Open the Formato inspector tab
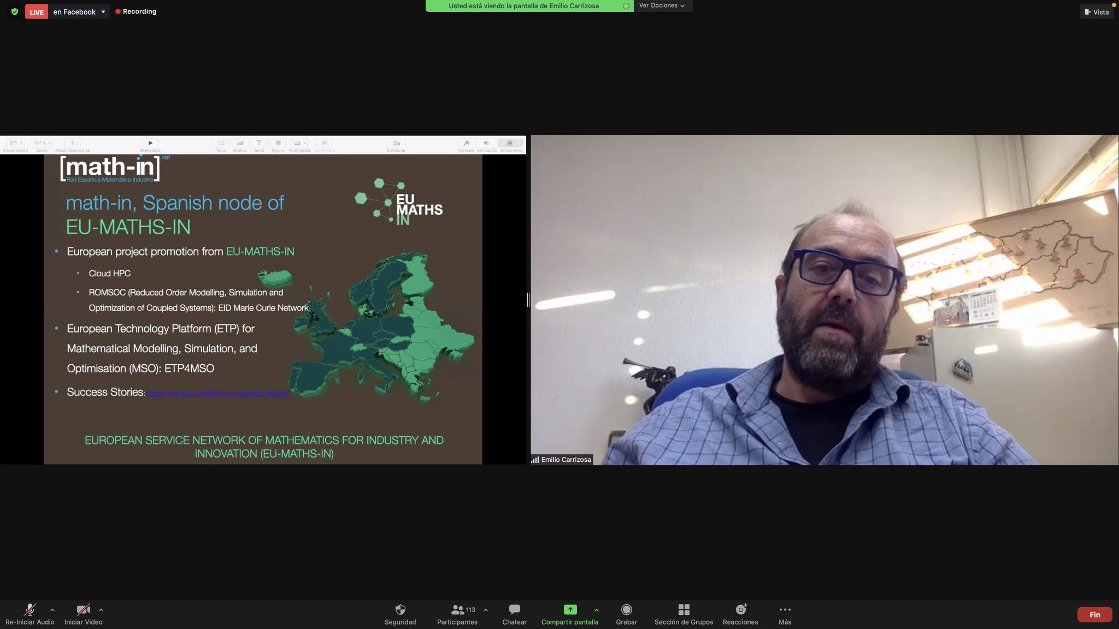Image resolution: width=1119 pixels, height=629 pixels. click(x=466, y=144)
